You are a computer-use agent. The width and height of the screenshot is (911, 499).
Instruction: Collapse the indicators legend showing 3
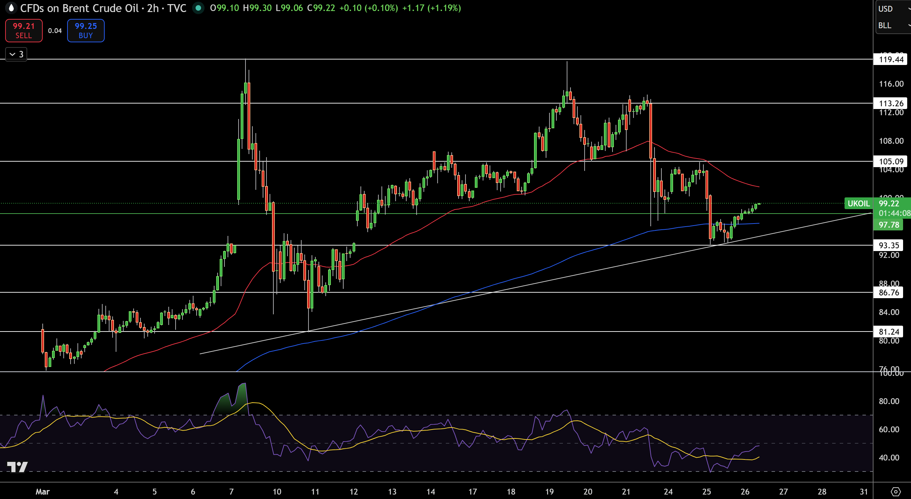tap(16, 54)
